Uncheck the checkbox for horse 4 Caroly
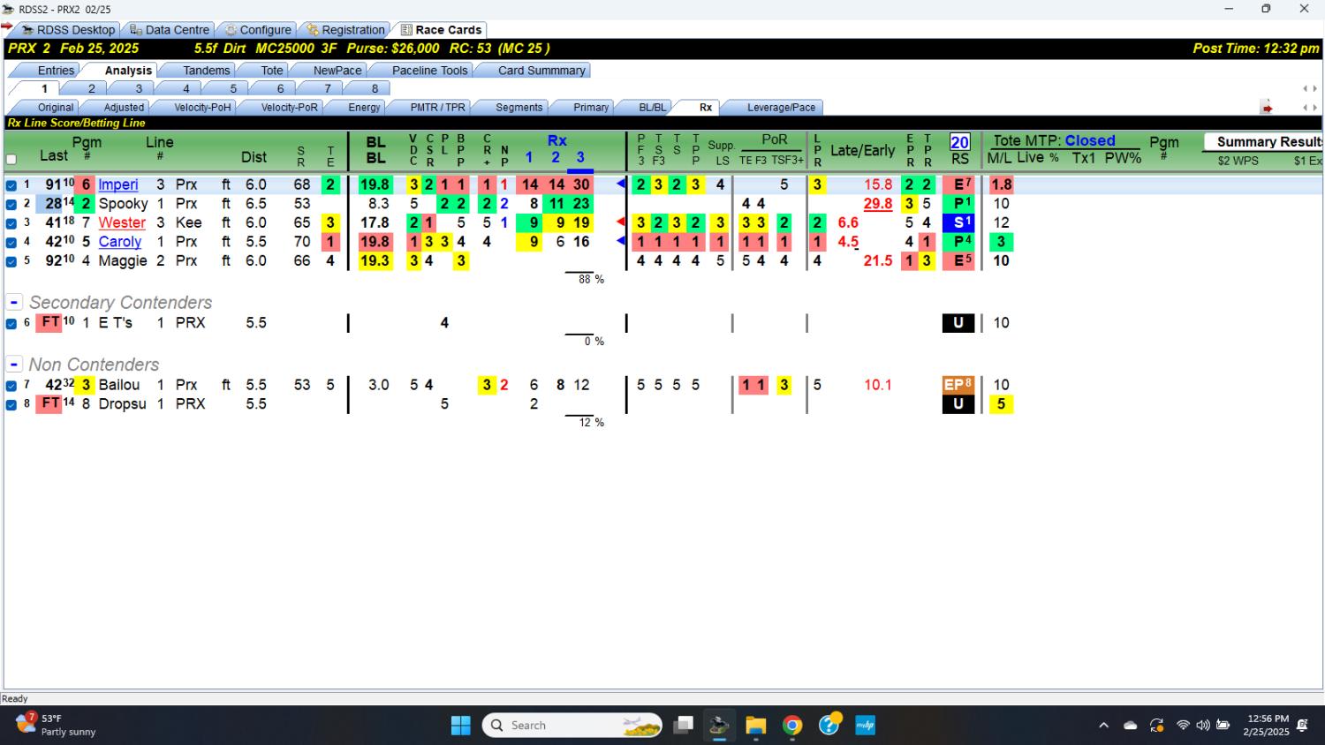The image size is (1325, 745). (11, 242)
